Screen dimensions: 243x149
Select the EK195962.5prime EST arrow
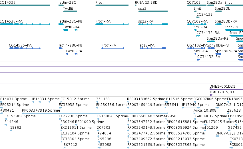[x=6, y=119]
